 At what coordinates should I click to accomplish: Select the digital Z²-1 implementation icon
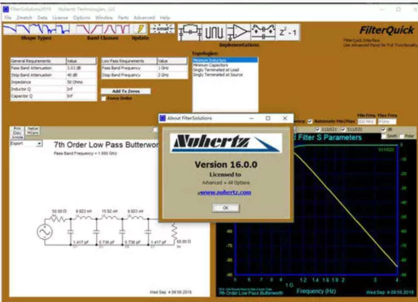click(x=288, y=32)
